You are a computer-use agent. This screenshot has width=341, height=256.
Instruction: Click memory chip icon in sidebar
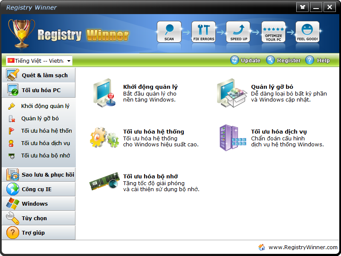click(x=12, y=156)
